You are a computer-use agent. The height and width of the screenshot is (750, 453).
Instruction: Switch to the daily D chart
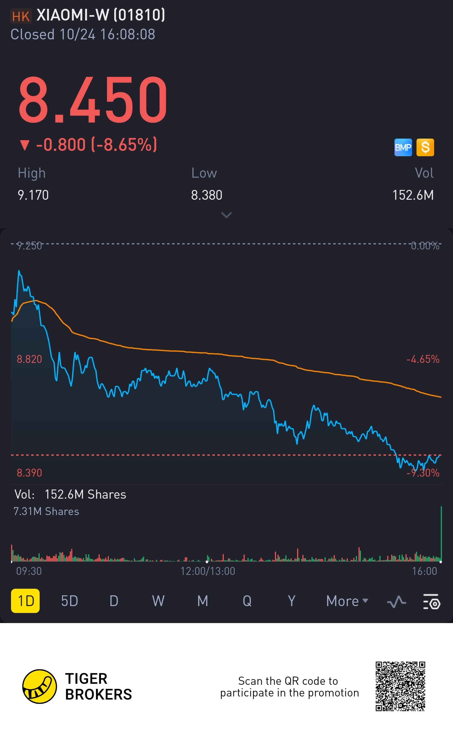(x=114, y=601)
